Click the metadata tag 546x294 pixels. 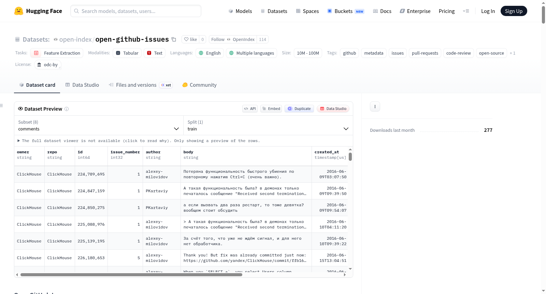click(374, 53)
